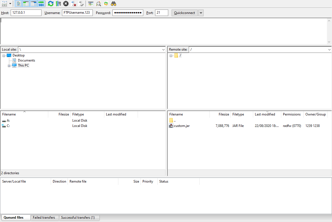Viewport: 332px width, 222px height.
Task: Refresh the file and folder lists
Action: 50,4
